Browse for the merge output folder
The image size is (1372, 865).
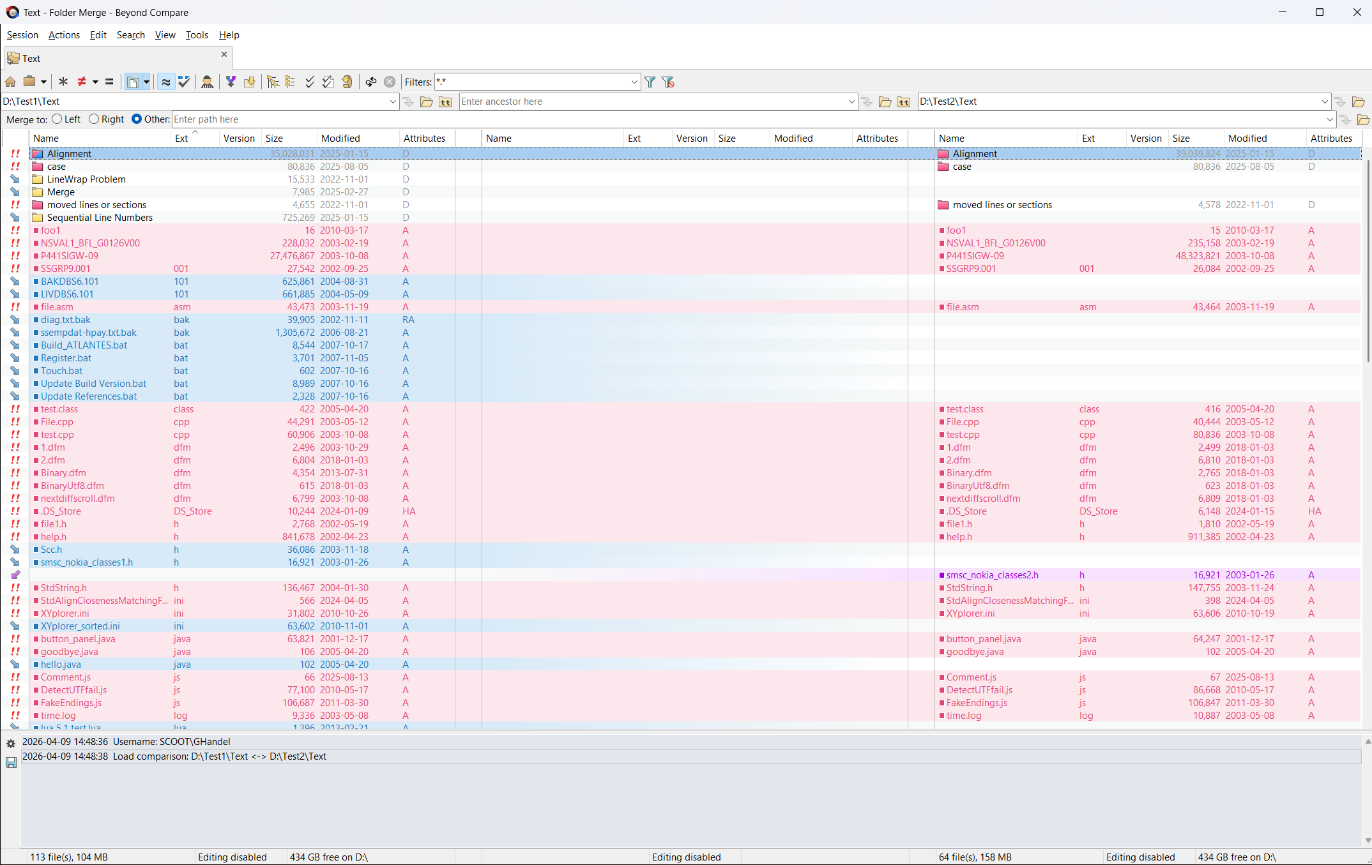point(1363,119)
